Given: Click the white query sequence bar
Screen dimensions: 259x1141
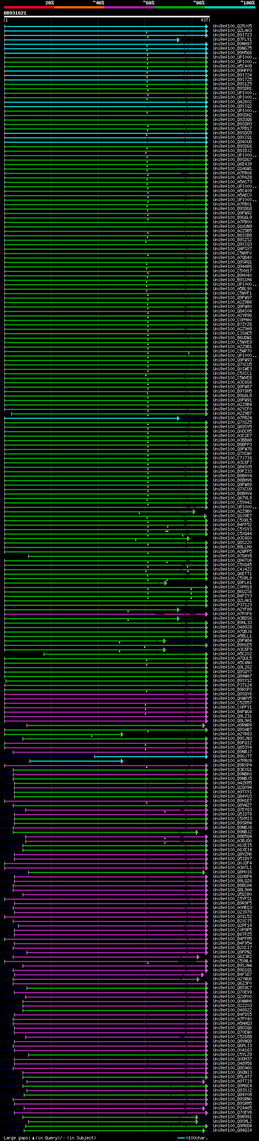Looking at the screenshot, I should 107,17.
